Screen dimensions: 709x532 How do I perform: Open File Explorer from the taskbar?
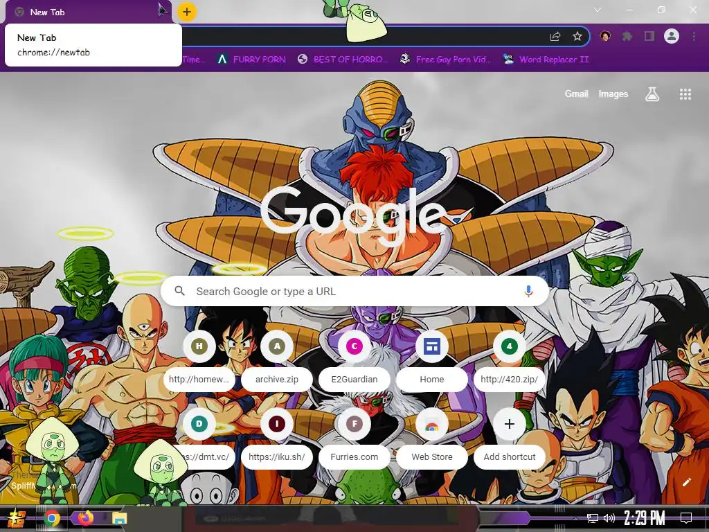[120, 518]
